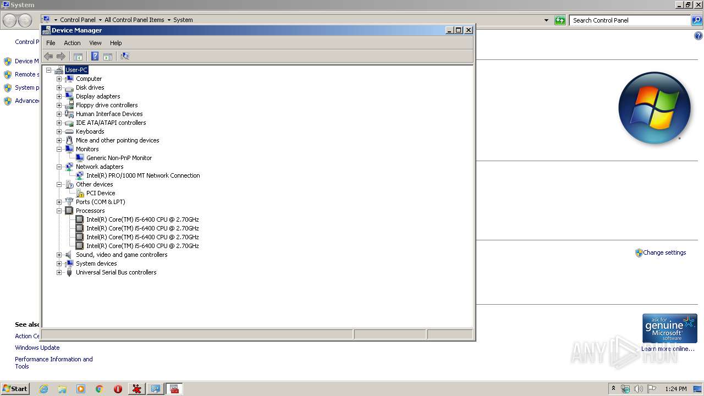Viewport: 704px width, 396px height.
Task: Open the File menu
Action: [x=51, y=43]
